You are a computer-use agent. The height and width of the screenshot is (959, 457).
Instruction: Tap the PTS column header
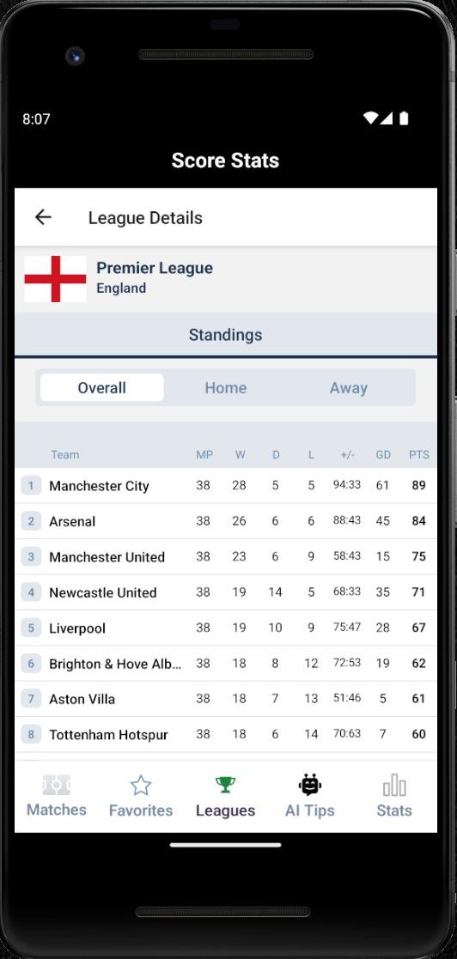coord(419,454)
